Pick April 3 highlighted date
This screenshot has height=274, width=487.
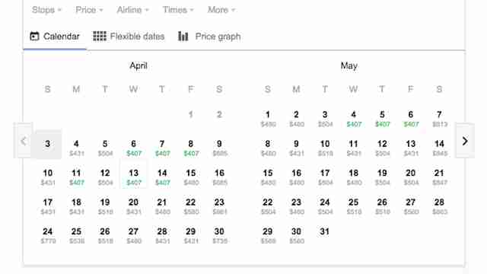tap(47, 144)
